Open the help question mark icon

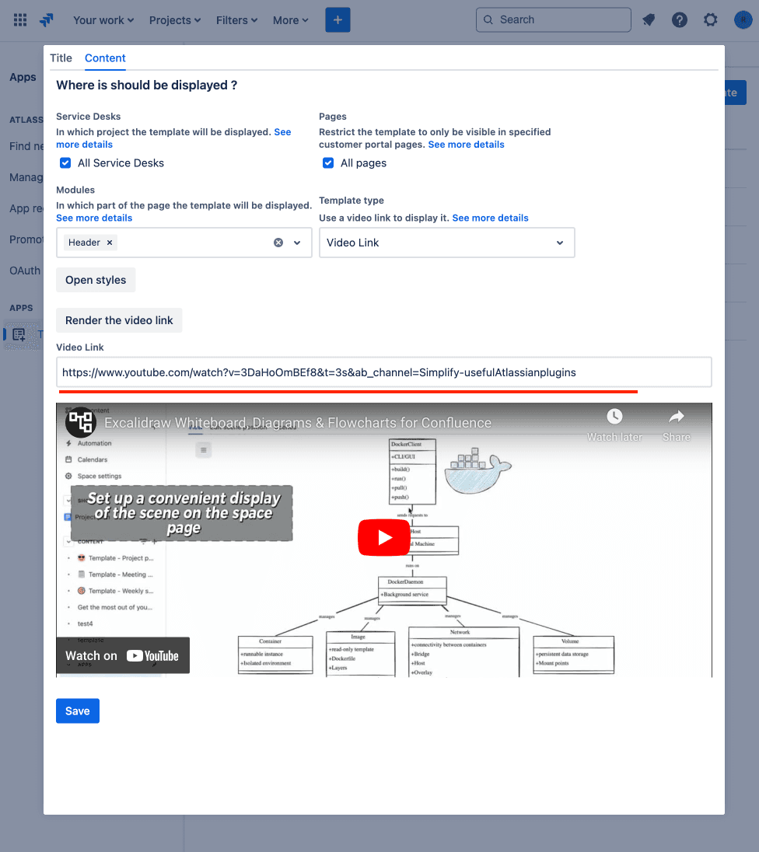click(x=680, y=20)
